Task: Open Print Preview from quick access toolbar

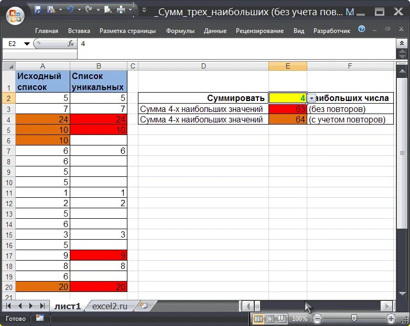Action: tap(107, 10)
